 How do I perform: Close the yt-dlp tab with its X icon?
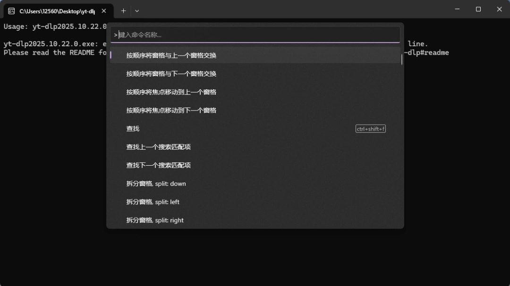click(103, 10)
